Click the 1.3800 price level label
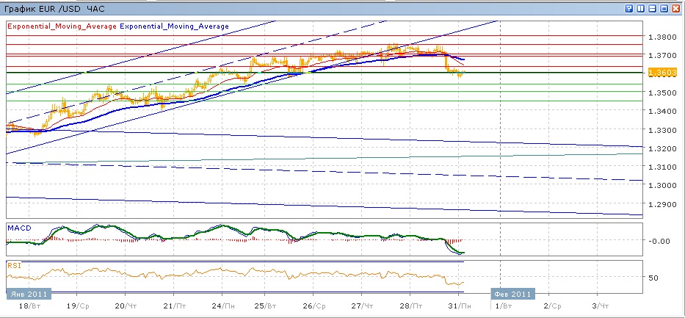 tap(662, 37)
